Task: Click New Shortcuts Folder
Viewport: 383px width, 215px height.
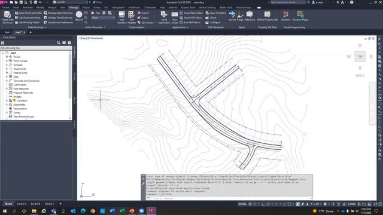Action: (28, 13)
